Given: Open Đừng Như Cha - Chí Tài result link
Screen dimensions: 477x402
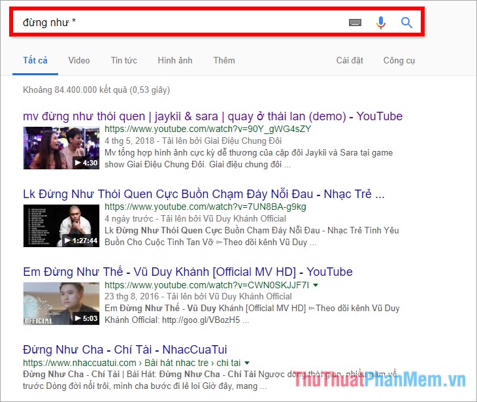Looking at the screenshot, I should pyautogui.click(x=125, y=349).
